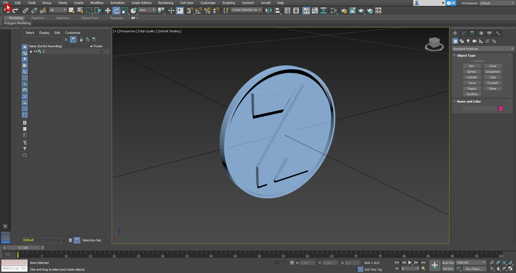The height and width of the screenshot is (273, 516).
Task: Toggle the Auto Key animation mode
Action: tap(448, 263)
